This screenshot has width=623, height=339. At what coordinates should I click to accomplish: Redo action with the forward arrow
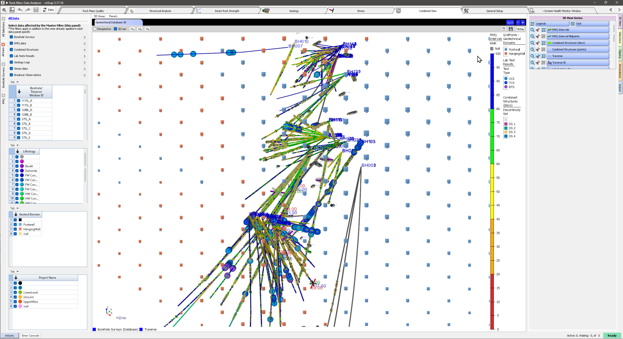click(x=28, y=10)
